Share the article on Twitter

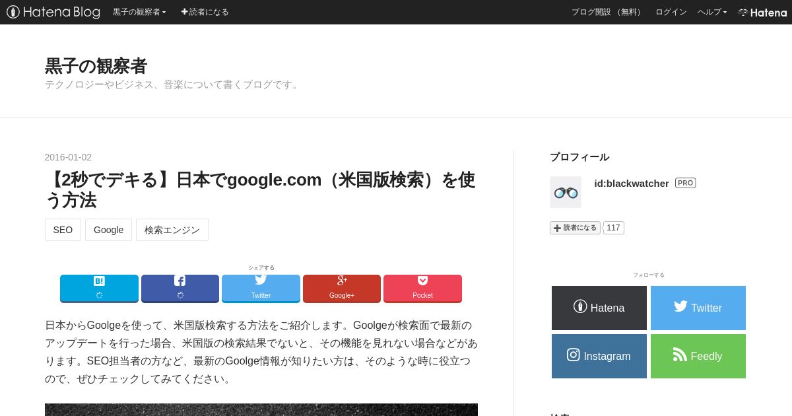point(261,289)
